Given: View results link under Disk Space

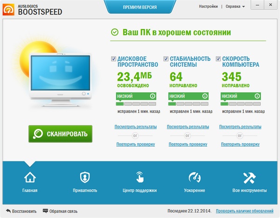Looking at the screenshot, I should (x=135, y=127).
